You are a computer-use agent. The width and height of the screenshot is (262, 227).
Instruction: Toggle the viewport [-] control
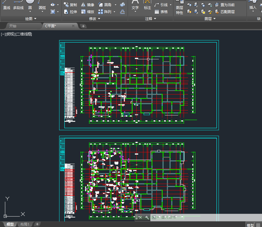[3, 34]
